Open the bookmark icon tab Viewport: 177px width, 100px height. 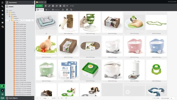tap(63, 10)
